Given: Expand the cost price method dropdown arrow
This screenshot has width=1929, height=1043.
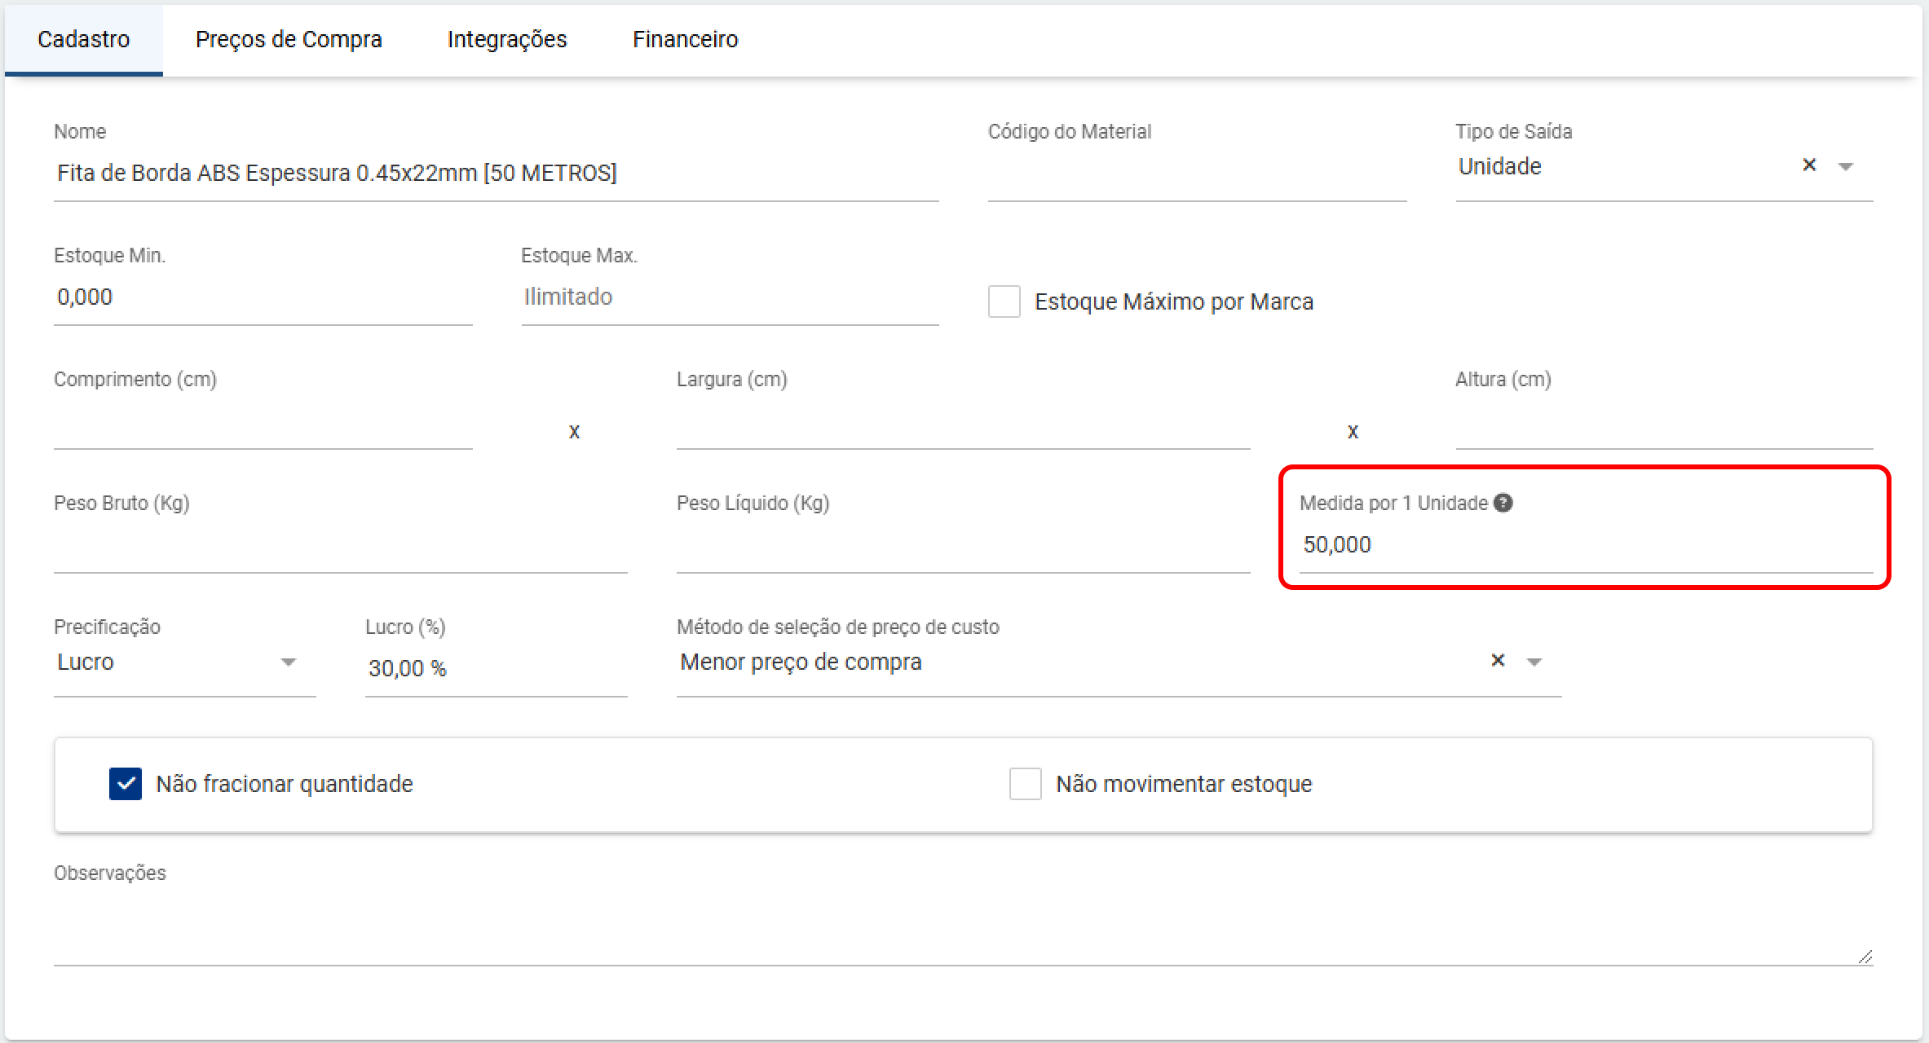Looking at the screenshot, I should coord(1534,662).
